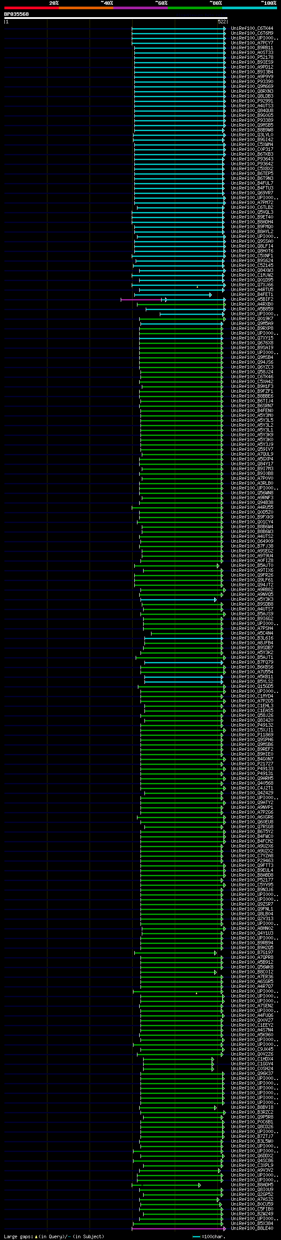Screen dimensions: 281x1240
Task: Select the UniRef100_Q40568 entry
Action: pos(252,783)
